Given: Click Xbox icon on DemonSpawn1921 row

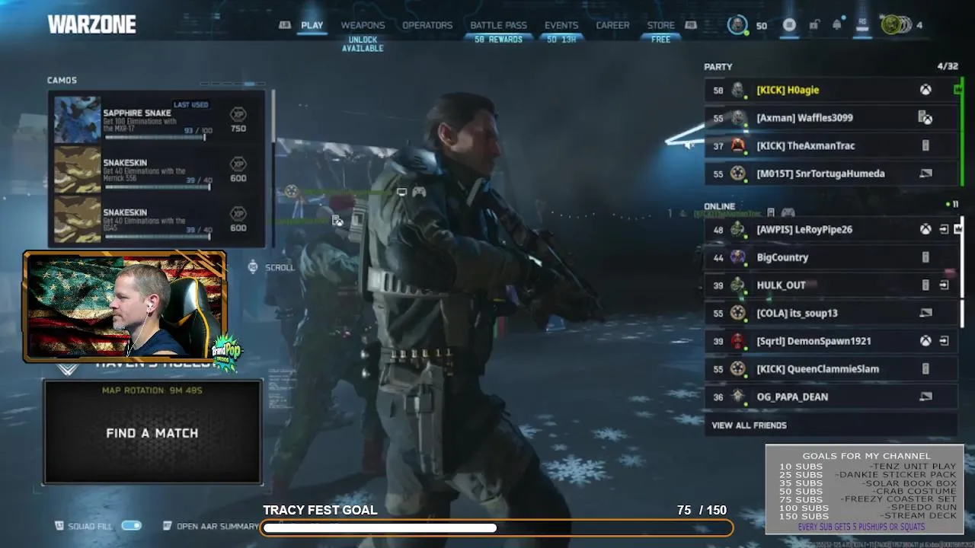Looking at the screenshot, I should tap(925, 341).
